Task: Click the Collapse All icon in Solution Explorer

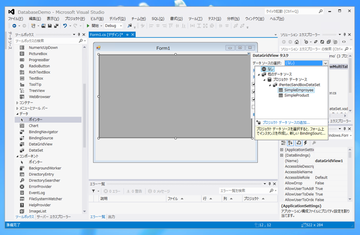Action: click(329, 42)
